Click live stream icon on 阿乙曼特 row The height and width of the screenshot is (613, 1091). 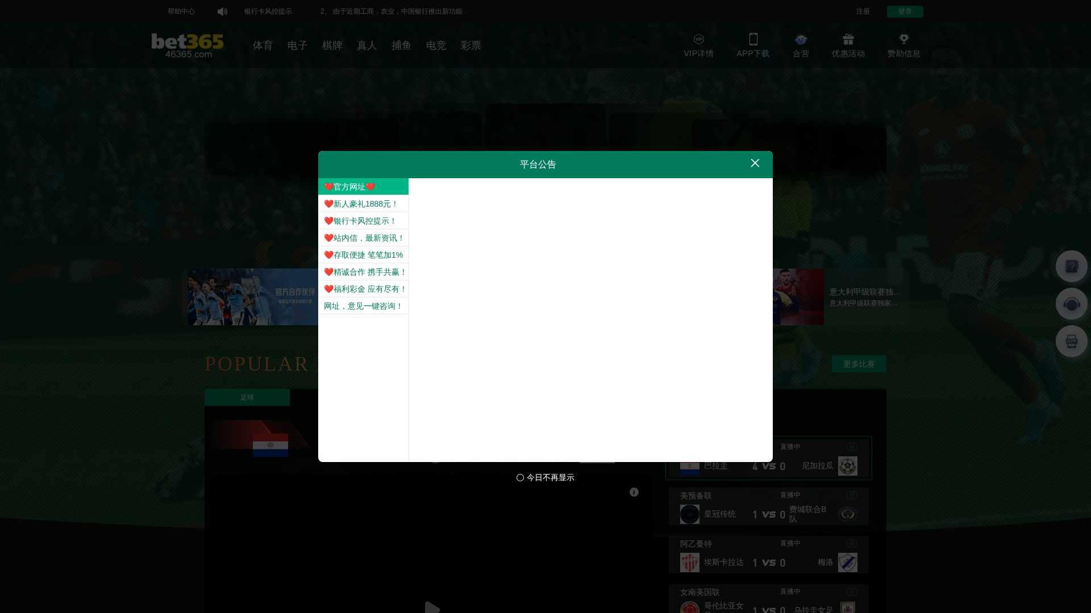(x=851, y=543)
